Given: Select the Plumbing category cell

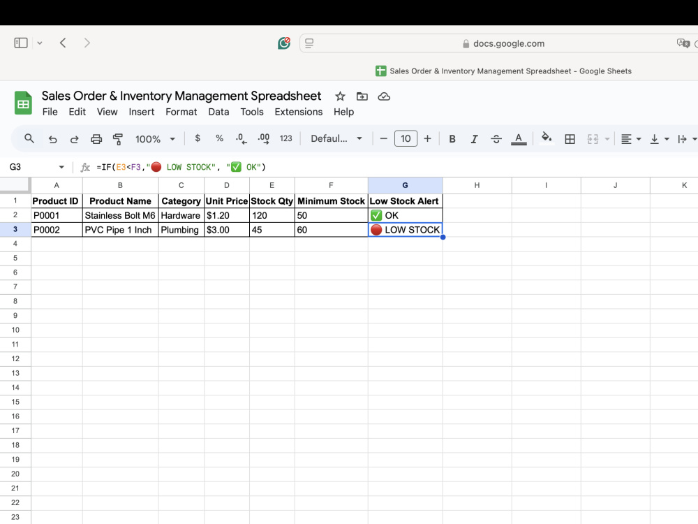Looking at the screenshot, I should 181,229.
